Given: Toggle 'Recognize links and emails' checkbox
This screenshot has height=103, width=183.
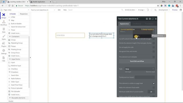Looking at the screenshot, I should coord(154,51).
